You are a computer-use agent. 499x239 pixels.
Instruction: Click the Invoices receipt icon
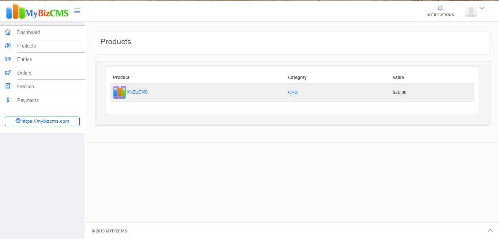[8, 86]
